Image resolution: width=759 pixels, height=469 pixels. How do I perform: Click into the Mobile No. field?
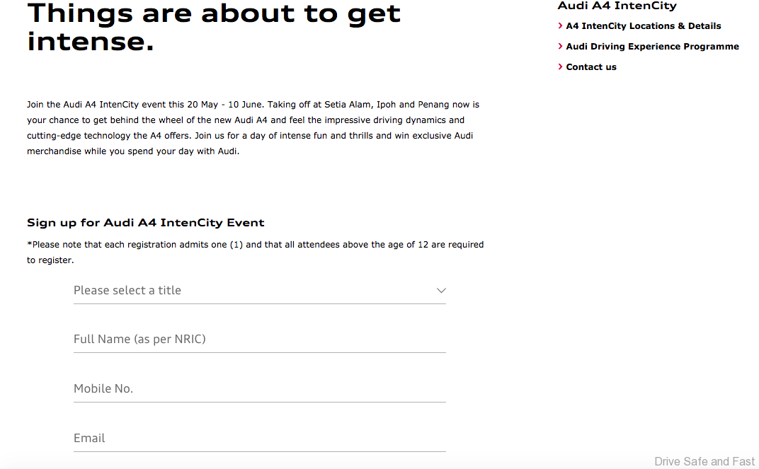click(x=259, y=389)
